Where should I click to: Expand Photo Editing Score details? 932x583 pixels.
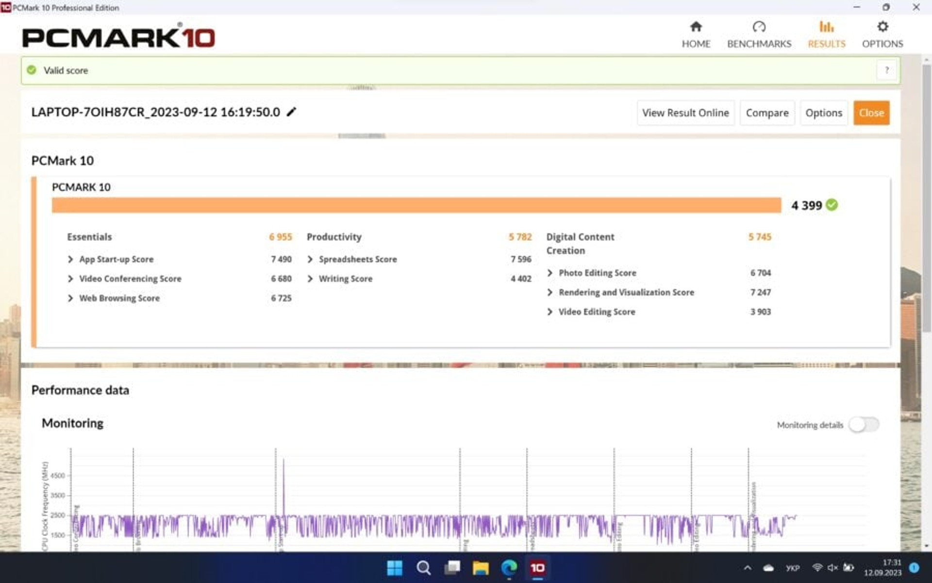550,273
